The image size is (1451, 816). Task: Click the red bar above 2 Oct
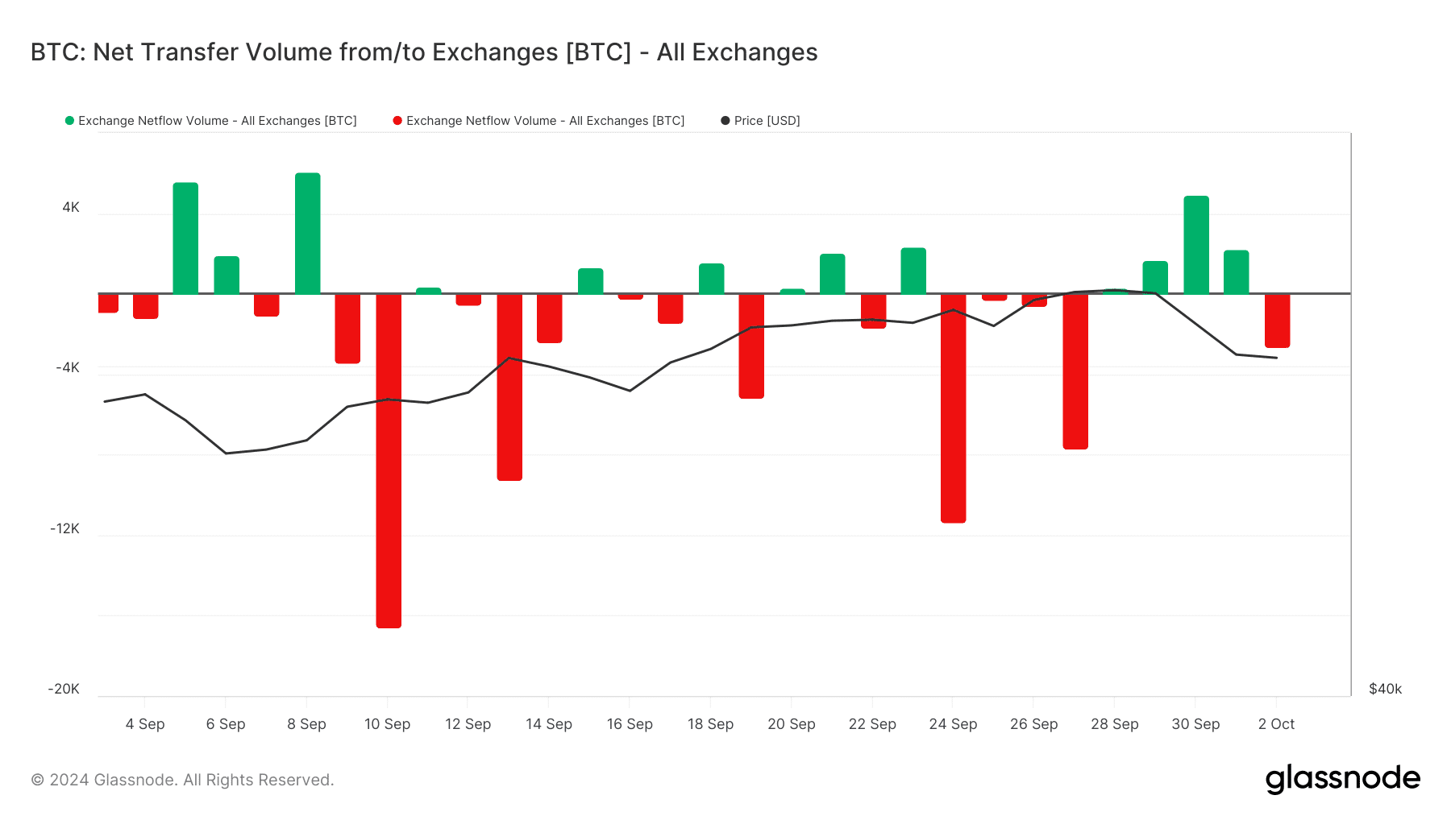(1277, 320)
